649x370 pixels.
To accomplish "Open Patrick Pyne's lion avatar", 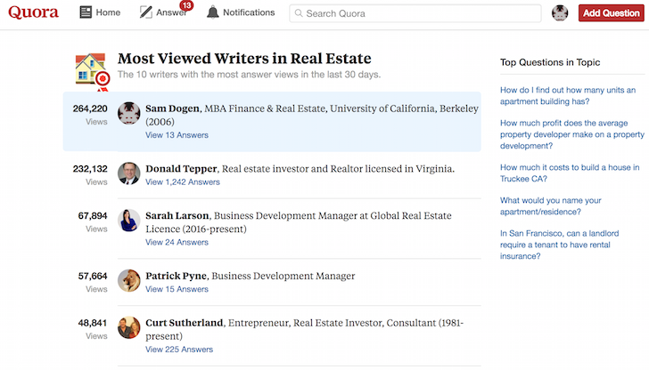I will coord(128,281).
